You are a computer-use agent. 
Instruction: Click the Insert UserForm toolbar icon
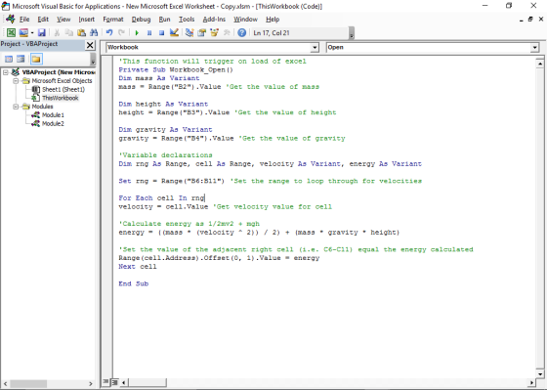(x=23, y=33)
